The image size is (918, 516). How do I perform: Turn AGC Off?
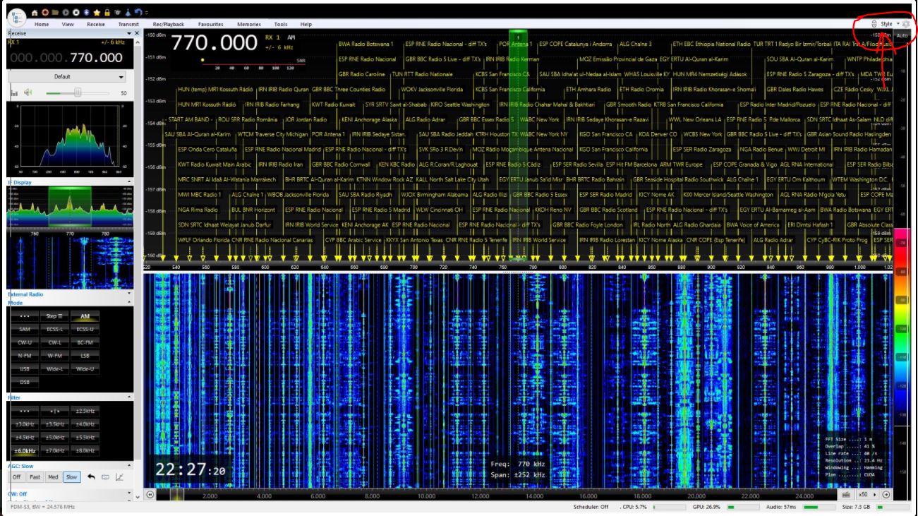[17, 477]
